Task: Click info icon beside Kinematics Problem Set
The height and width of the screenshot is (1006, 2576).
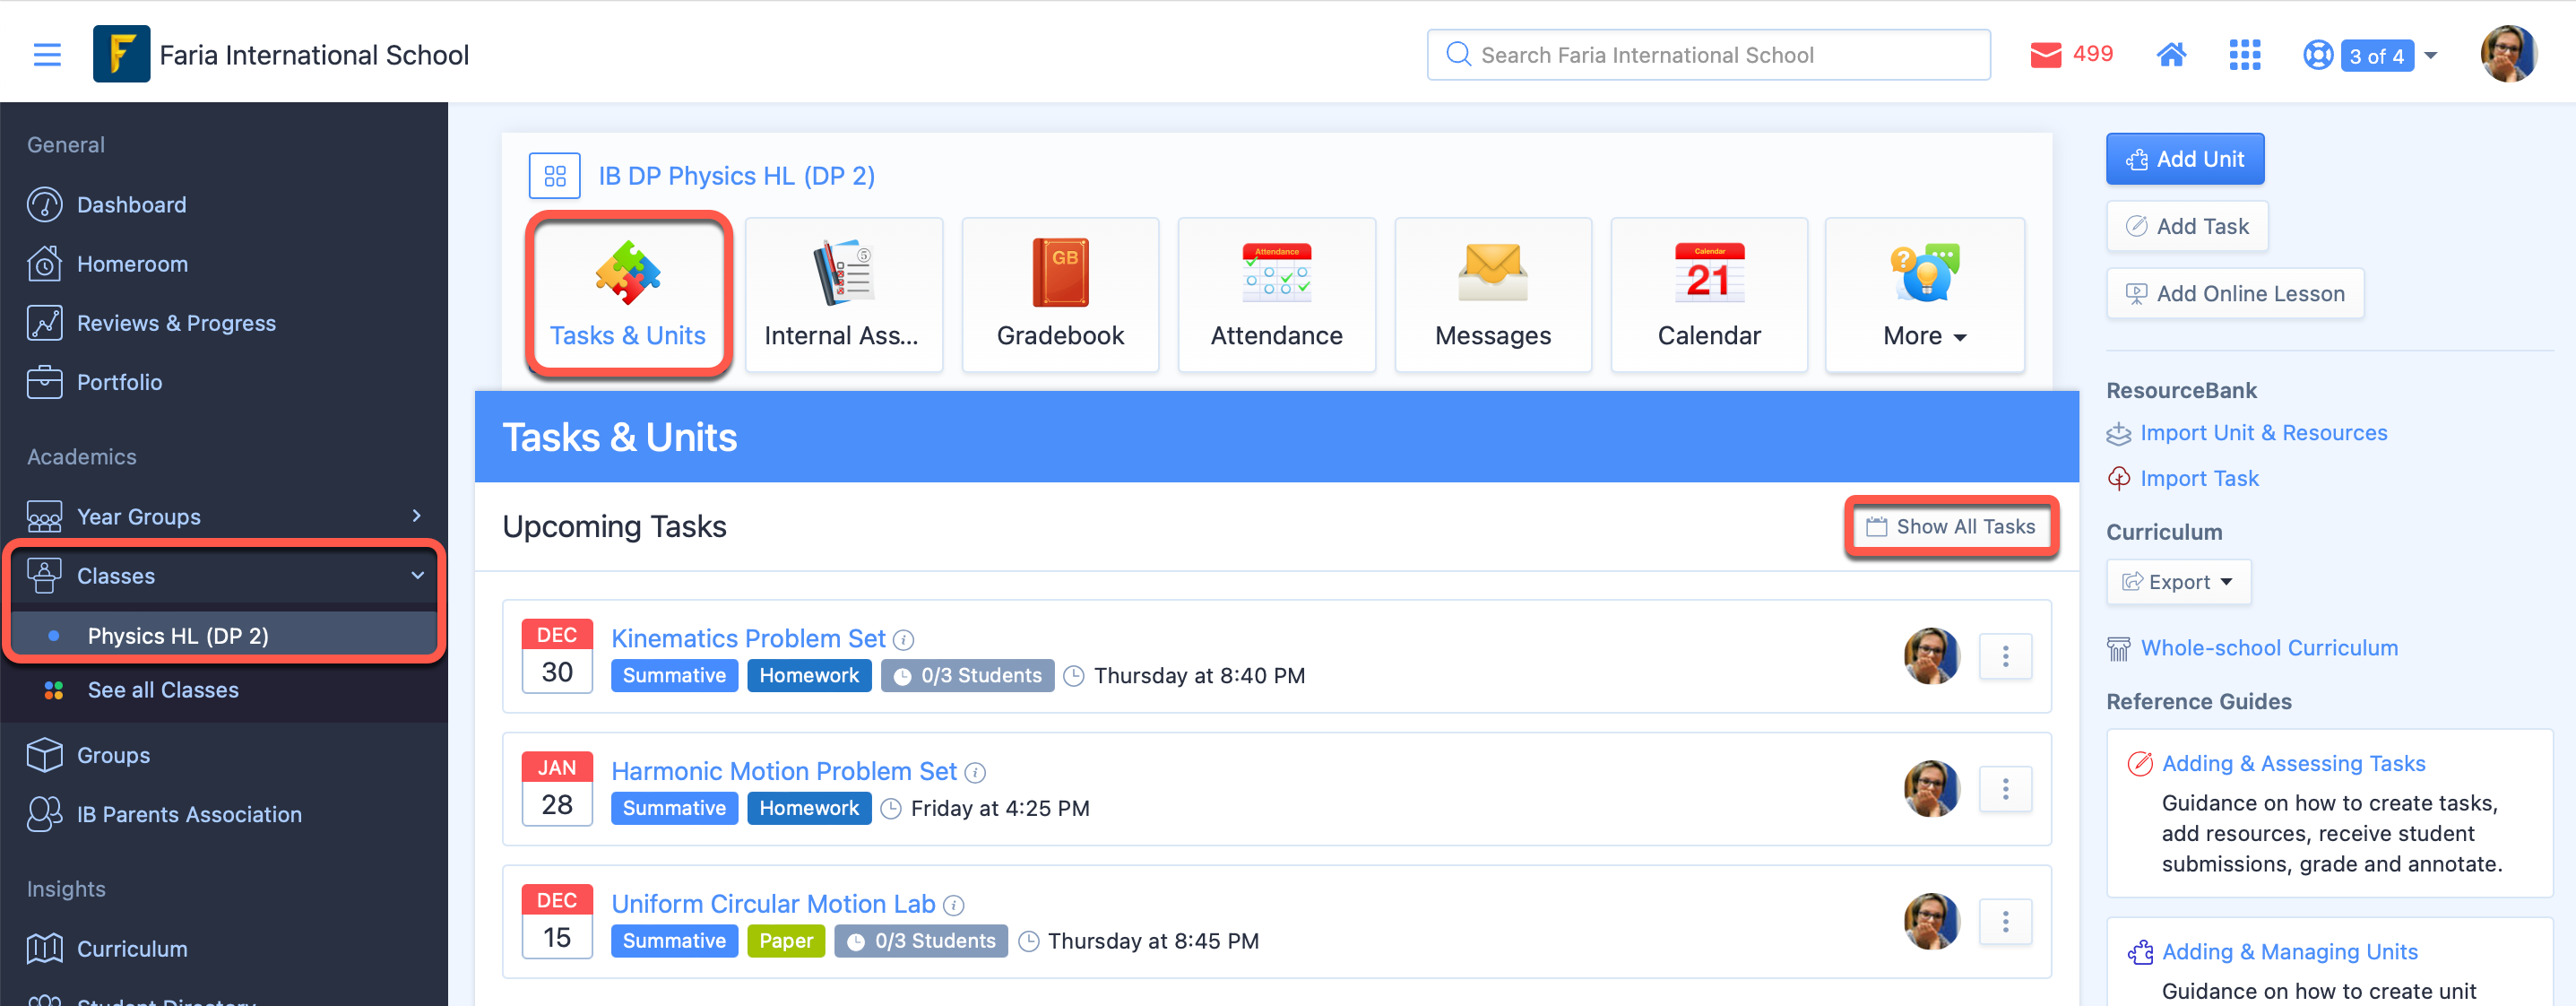Action: click(x=903, y=639)
